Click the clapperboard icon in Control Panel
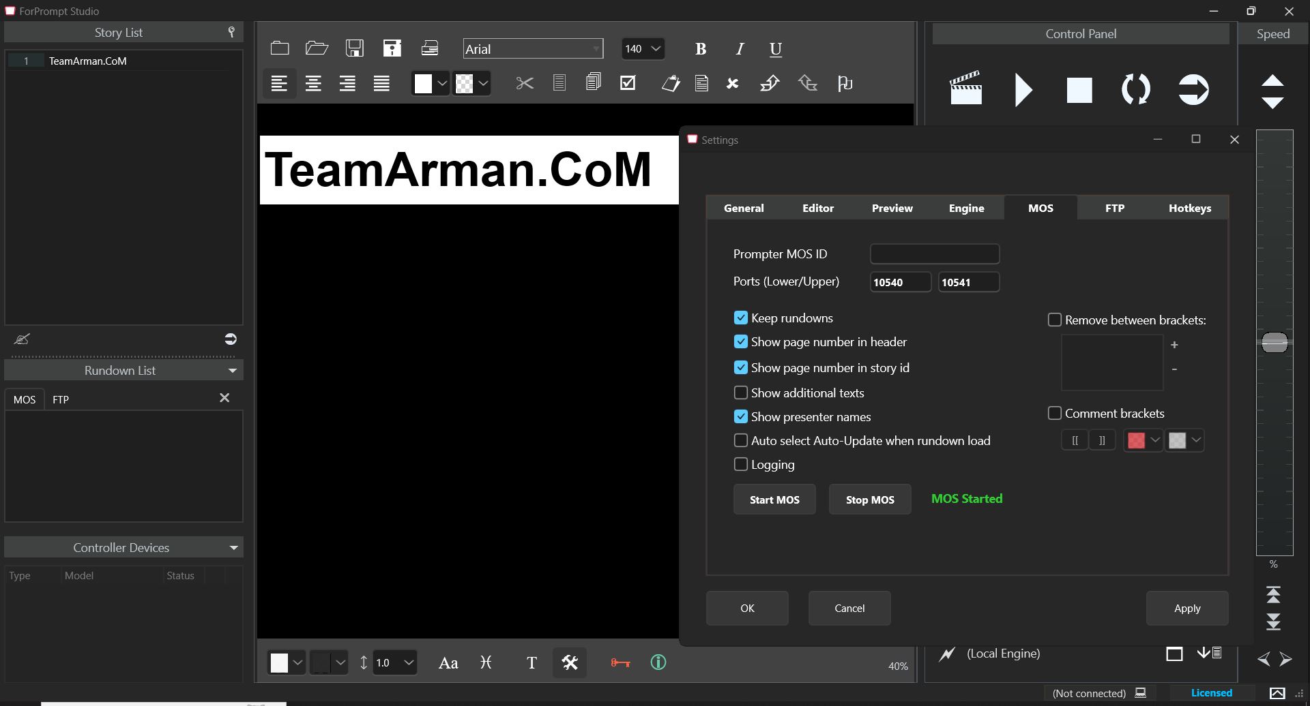Image resolution: width=1310 pixels, height=706 pixels. tap(965, 88)
